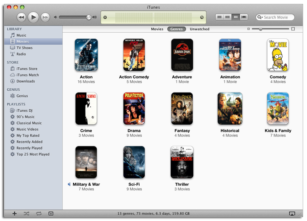The image size is (307, 221).
Task: Switch to Cover Flow view
Action: pos(244,17)
